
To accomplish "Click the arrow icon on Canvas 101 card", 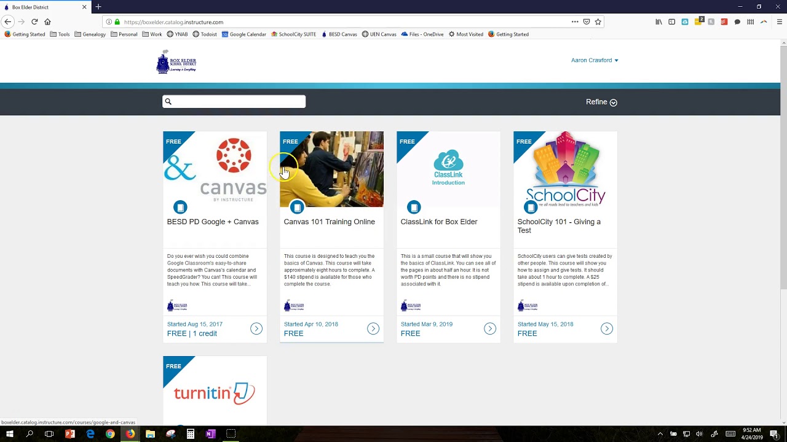I will 373,329.
